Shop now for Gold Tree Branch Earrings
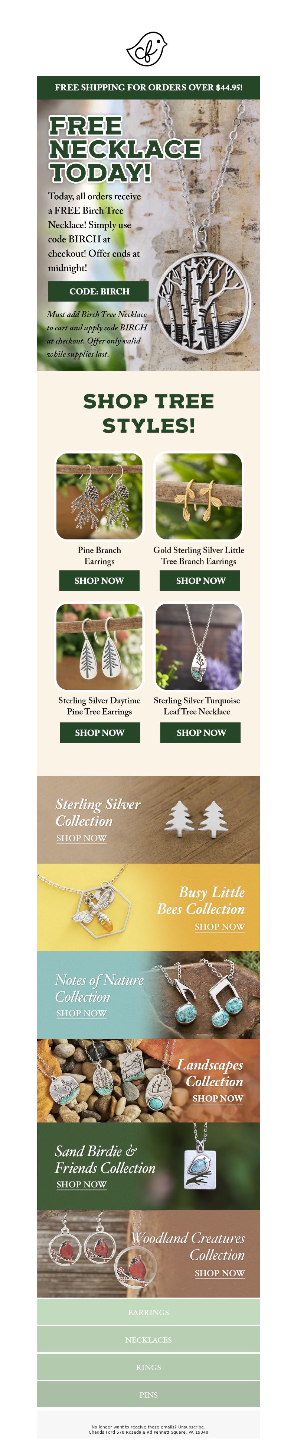The width and height of the screenshot is (297, 1453). [x=200, y=580]
